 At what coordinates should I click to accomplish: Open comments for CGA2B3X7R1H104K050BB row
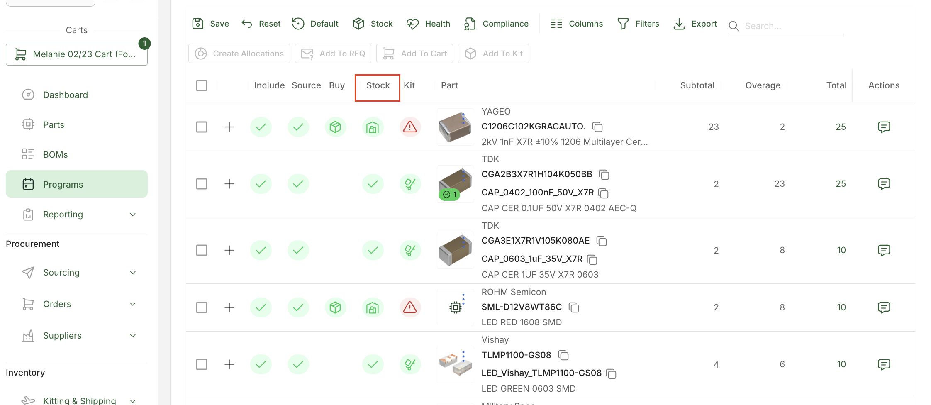884,184
